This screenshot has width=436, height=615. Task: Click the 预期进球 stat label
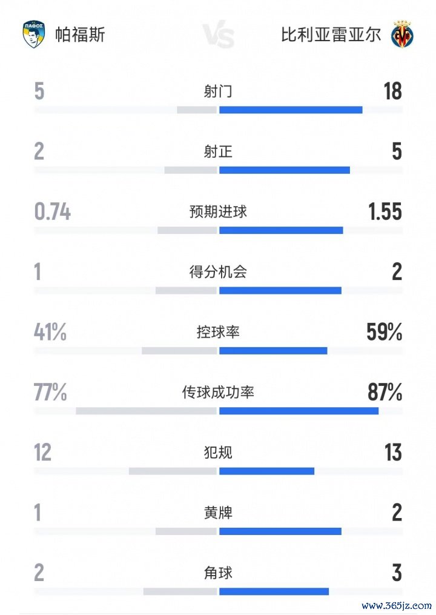coord(218,212)
